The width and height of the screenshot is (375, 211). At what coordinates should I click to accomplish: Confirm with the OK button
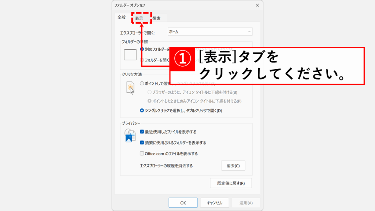tap(183, 203)
